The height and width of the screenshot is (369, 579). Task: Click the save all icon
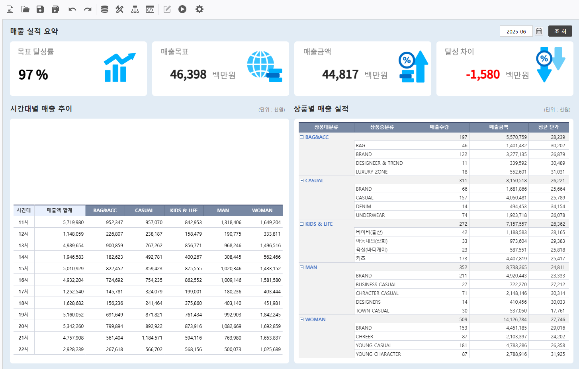55,9
